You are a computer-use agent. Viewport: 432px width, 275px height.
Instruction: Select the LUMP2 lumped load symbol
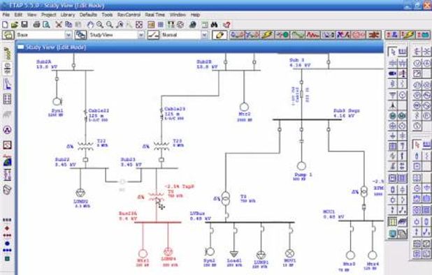coord(80,193)
